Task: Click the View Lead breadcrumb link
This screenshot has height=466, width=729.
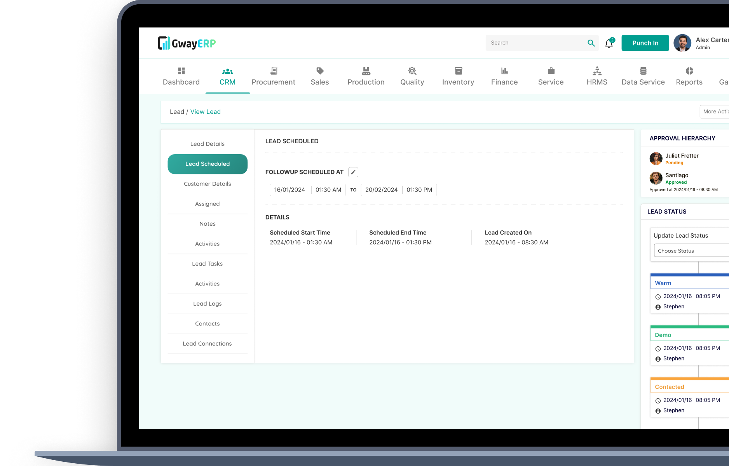Action: click(x=206, y=112)
